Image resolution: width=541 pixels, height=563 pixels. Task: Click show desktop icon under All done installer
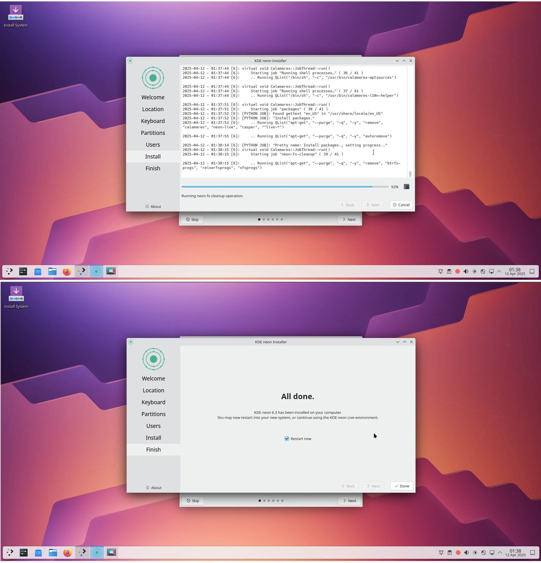pos(533,553)
